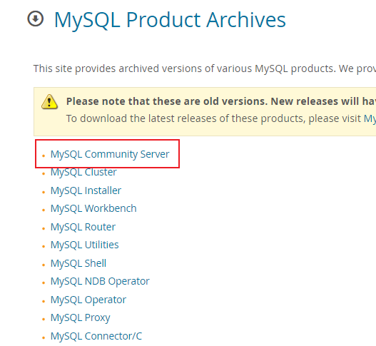Screen dimensions: 376x346
Task: Click the orange bullet before MySQL Proxy
Action: [44, 319]
